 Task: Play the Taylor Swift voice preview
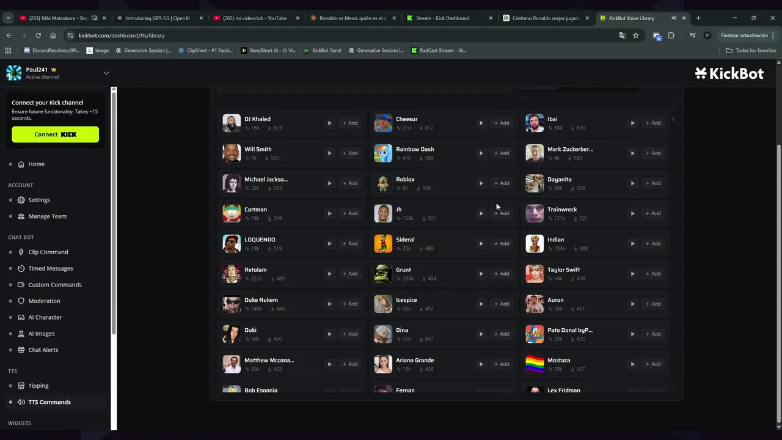click(x=632, y=274)
